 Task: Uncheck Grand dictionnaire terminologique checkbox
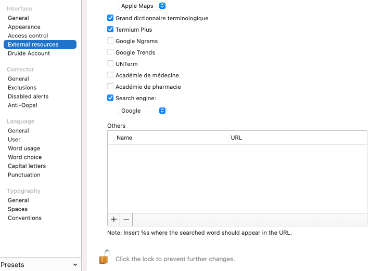110,18
